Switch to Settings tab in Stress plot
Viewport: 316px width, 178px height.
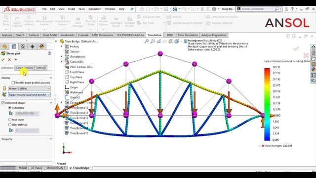[x=41, y=68]
